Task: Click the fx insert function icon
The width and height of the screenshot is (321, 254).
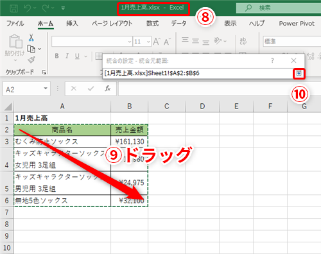Action: pos(108,89)
